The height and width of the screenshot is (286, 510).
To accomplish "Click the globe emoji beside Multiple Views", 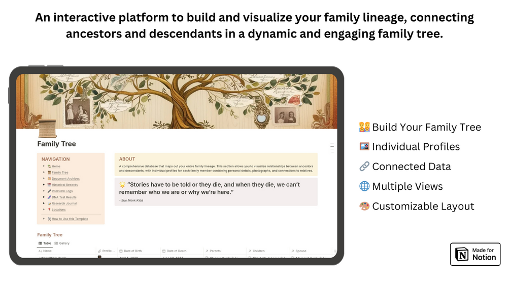I will (364, 186).
